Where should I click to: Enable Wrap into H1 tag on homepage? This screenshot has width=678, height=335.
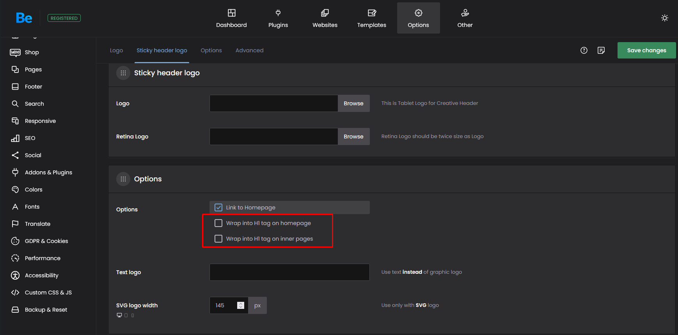pos(218,223)
